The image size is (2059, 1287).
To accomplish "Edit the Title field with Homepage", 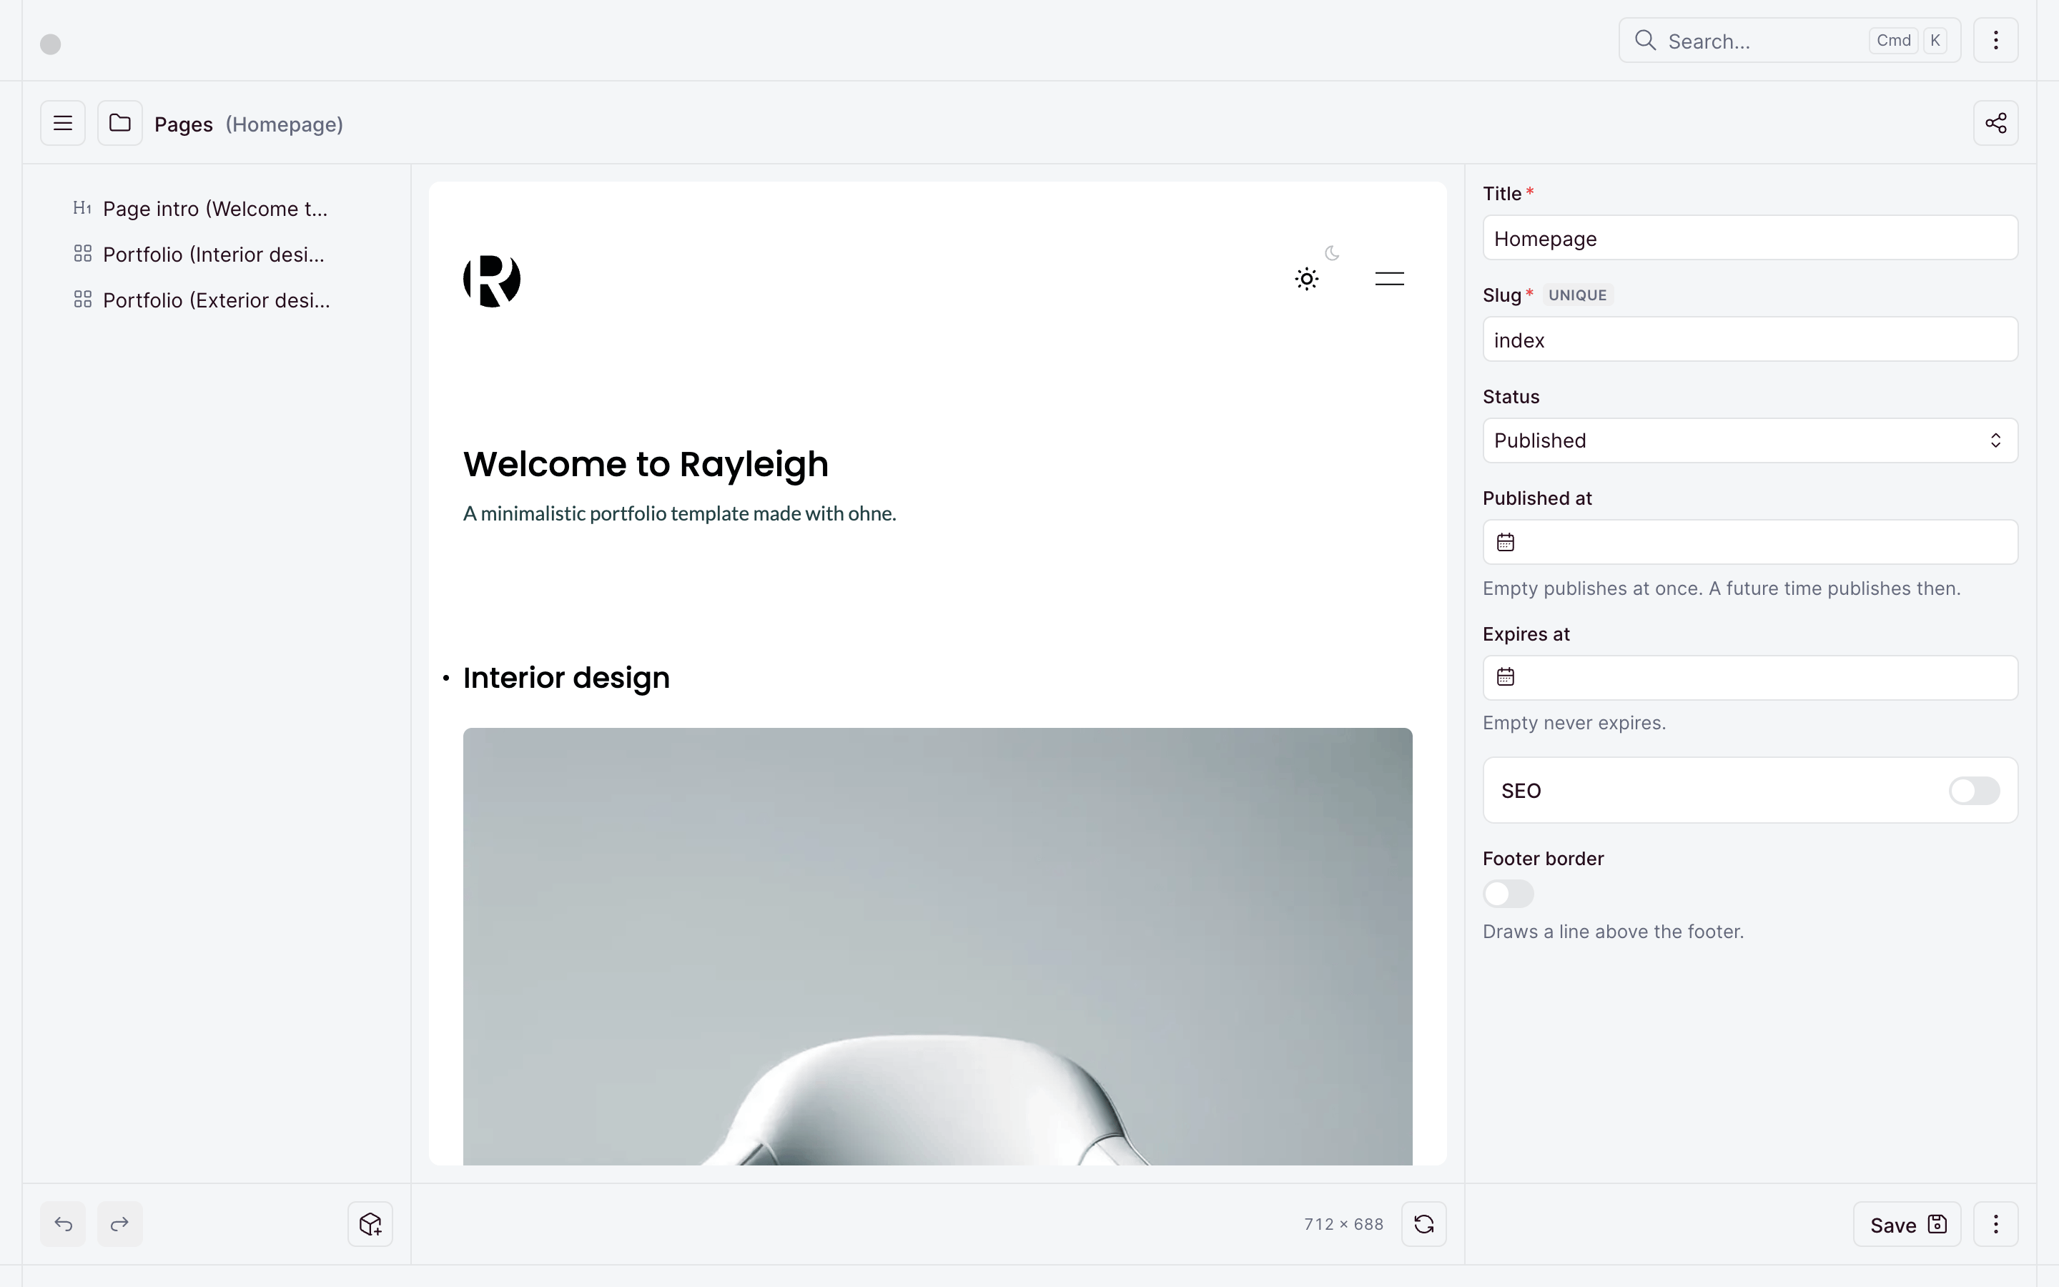I will [1750, 238].
